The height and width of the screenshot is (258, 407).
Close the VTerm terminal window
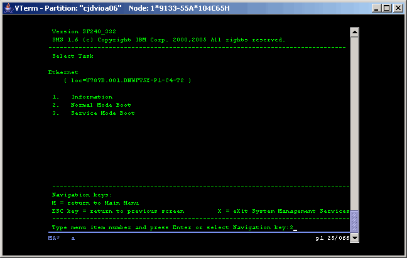(x=398, y=8)
